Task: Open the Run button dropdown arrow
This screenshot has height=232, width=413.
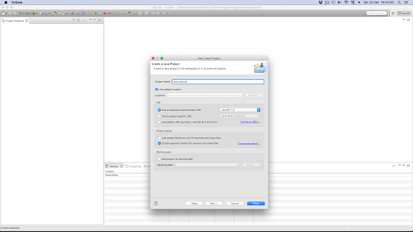Action: pyautogui.click(x=30, y=13)
